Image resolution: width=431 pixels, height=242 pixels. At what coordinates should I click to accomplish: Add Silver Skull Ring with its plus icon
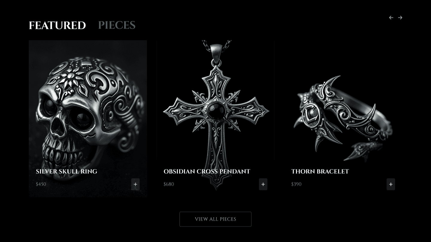coord(135,184)
